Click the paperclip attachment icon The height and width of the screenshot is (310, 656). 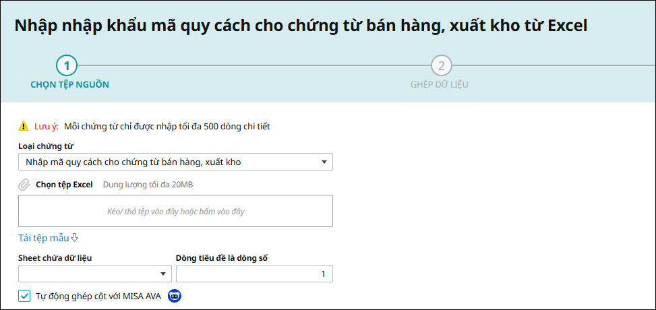[24, 185]
